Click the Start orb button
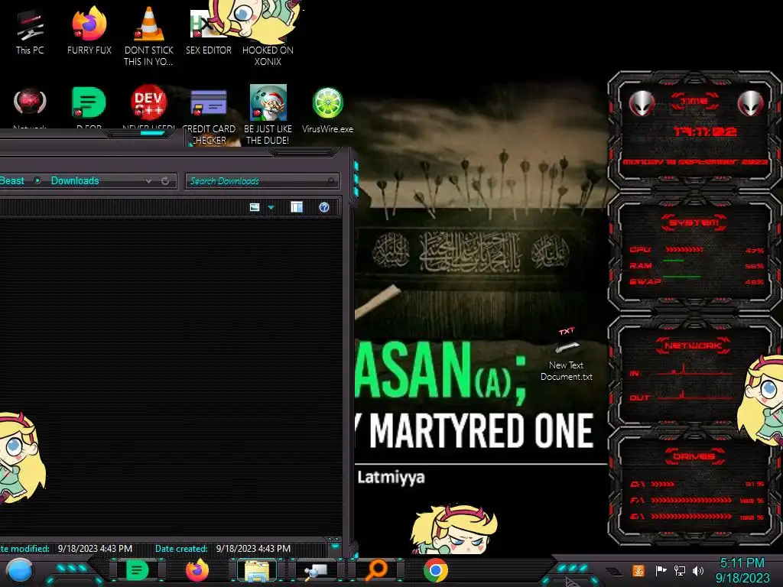 19,572
